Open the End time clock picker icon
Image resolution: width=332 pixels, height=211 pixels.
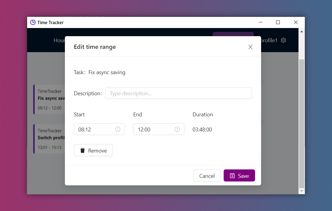[177, 129]
